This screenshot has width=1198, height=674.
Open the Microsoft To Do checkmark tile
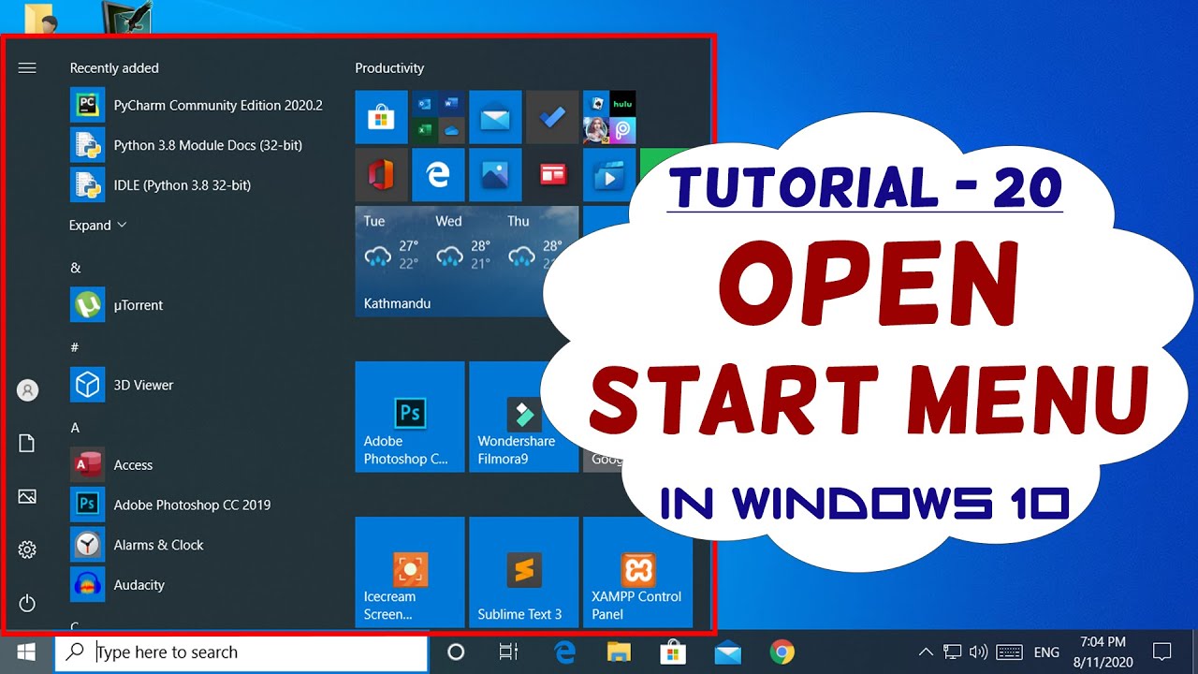(552, 117)
